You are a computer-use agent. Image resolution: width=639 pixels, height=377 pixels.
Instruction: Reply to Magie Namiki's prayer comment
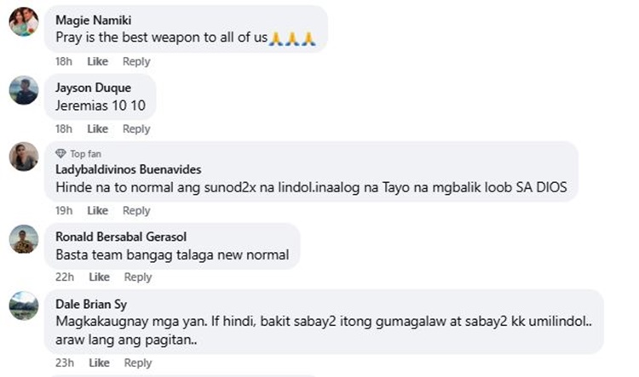(x=136, y=61)
